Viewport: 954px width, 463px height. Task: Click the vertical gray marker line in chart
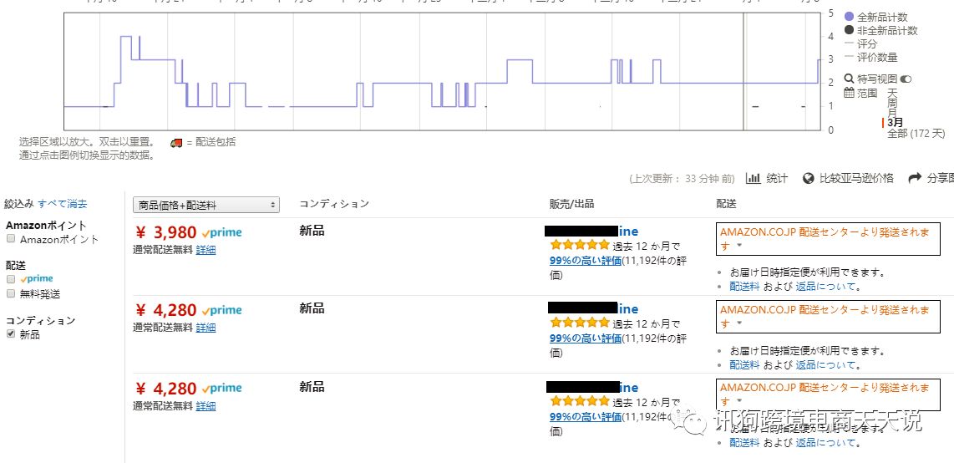tap(743, 72)
